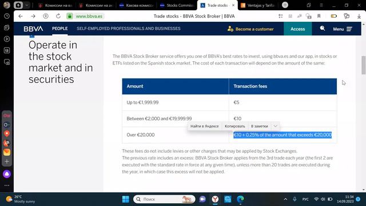
Task: Click the Access button
Action: tap(297, 29)
